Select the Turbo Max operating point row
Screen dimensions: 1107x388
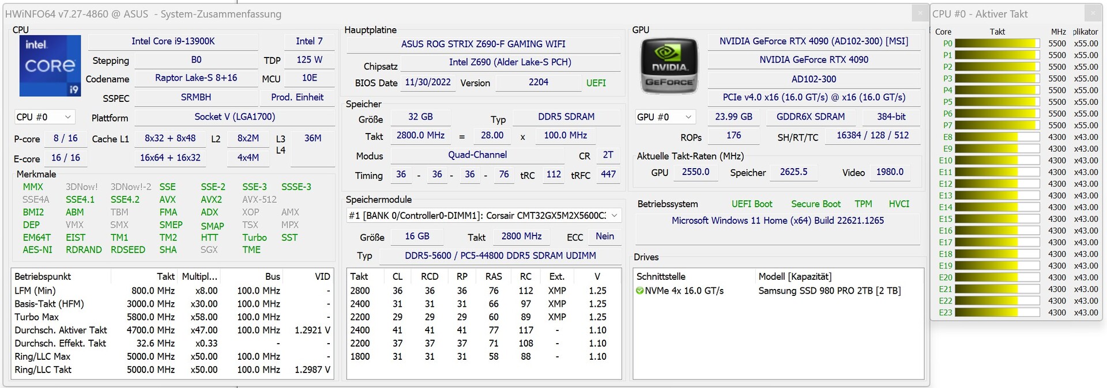[x=172, y=317]
